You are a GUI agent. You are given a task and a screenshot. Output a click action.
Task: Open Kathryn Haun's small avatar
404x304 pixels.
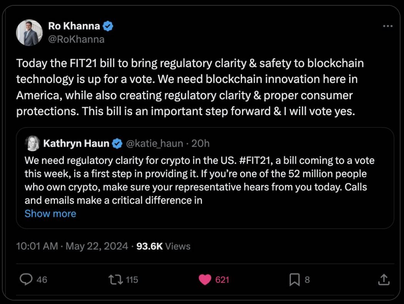(32, 144)
